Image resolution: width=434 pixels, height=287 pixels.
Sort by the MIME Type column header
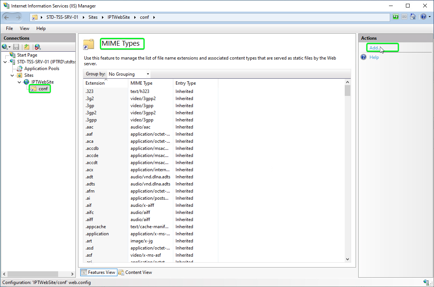tap(150, 83)
